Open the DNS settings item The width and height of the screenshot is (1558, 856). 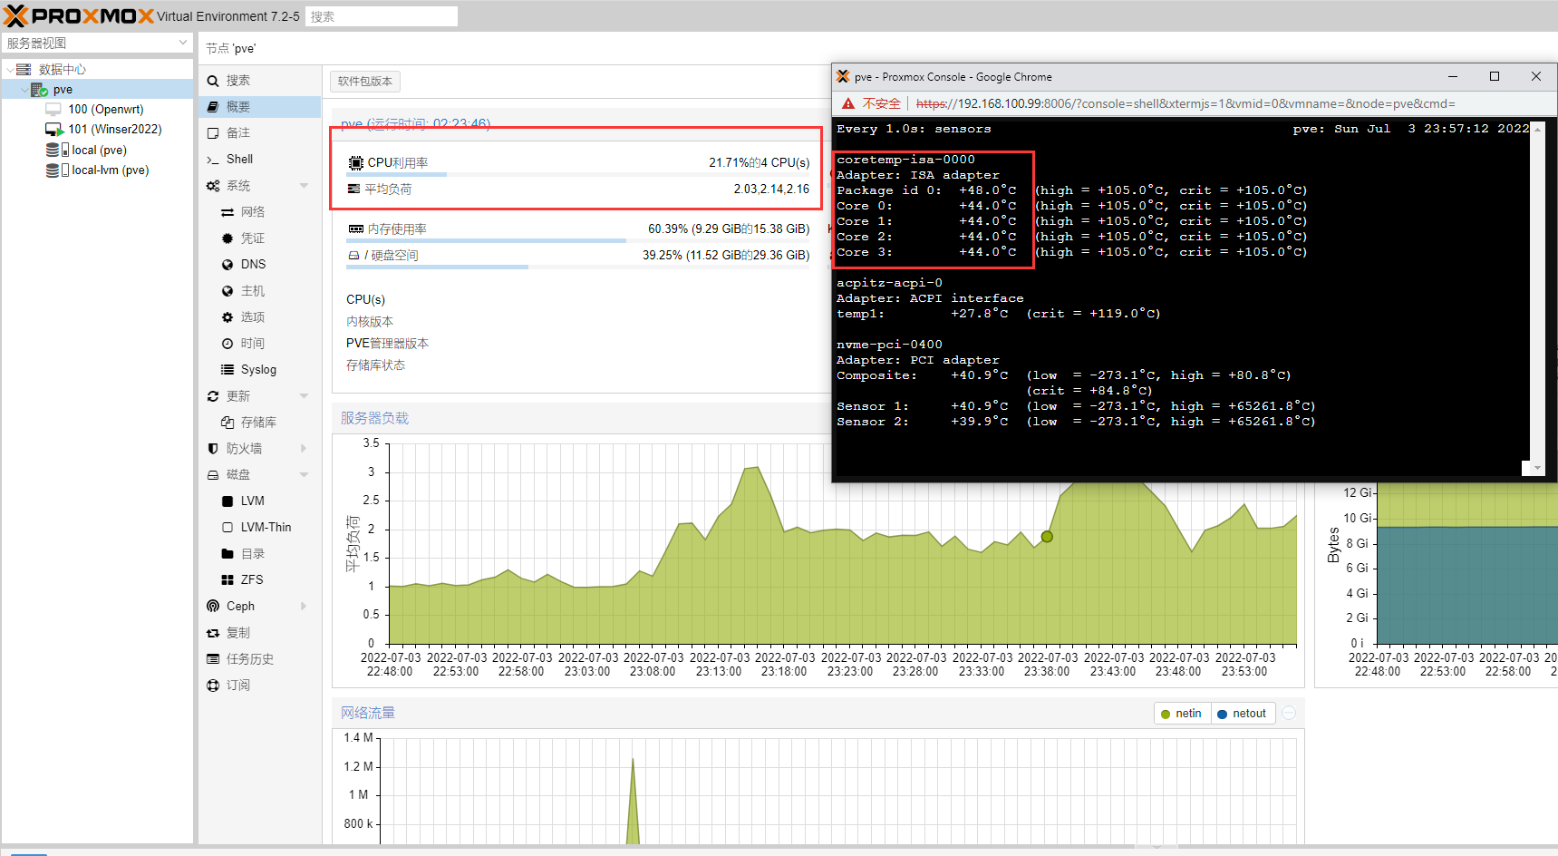click(x=253, y=265)
